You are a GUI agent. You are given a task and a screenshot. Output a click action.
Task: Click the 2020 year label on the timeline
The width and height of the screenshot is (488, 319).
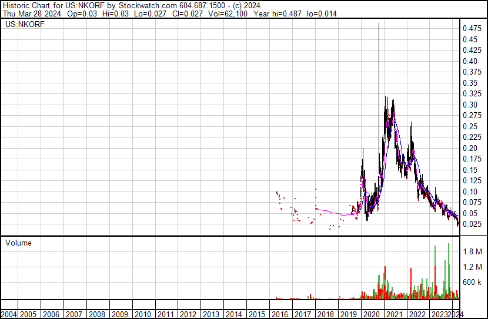coord(372,314)
